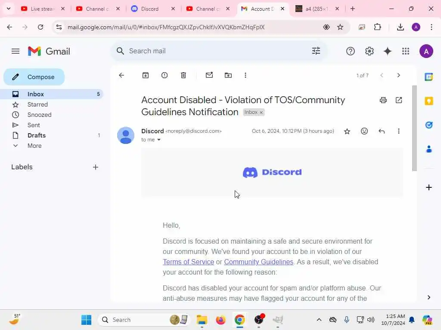Open Chrome downloads
The height and width of the screenshot is (330, 441).
click(x=400, y=27)
